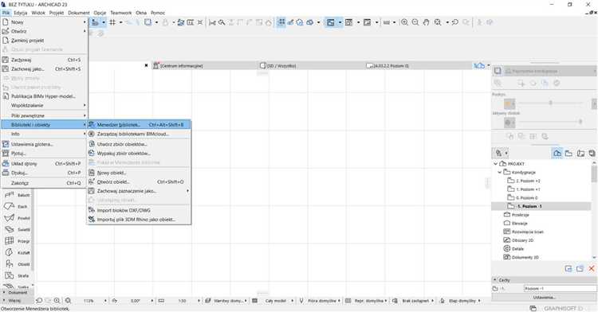Image resolution: width=598 pixels, height=312 pixels.
Task: Click the ruler measure icon in toolbar
Action: click(x=387, y=22)
